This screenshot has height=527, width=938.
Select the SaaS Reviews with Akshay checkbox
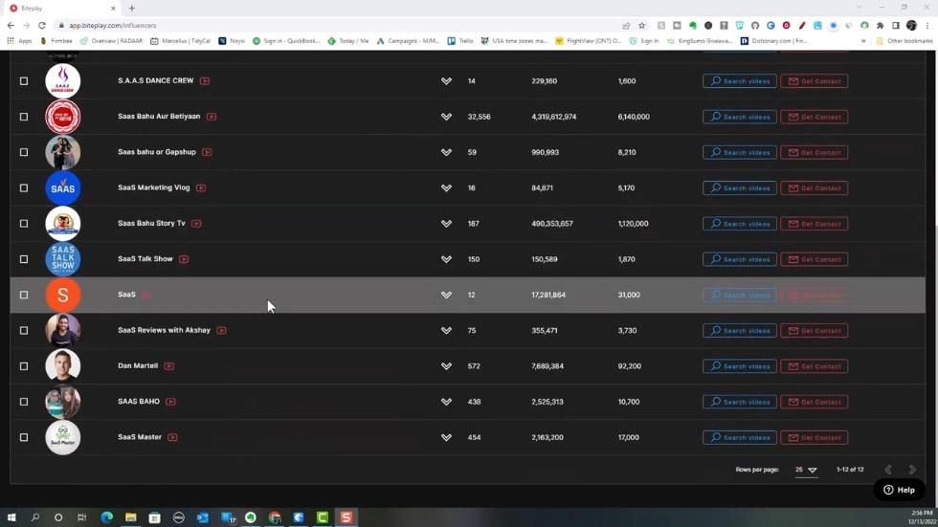point(24,331)
